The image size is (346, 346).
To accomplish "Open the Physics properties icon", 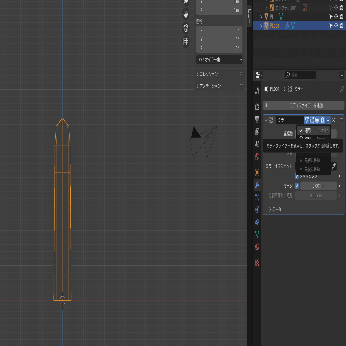I will (257, 210).
